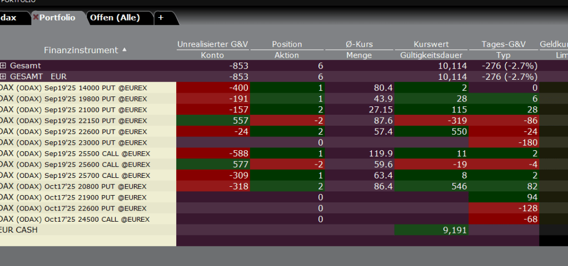The width and height of the screenshot is (568, 266).
Task: Expand the Gesamt summary row
Action: [3, 66]
